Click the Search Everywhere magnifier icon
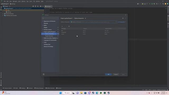The image size is (169, 95). point(163,4)
